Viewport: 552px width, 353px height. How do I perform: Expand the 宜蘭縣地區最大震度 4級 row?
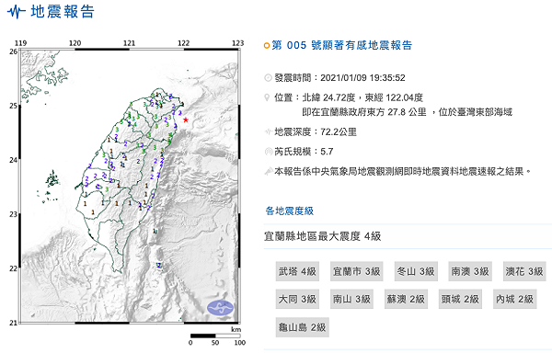(x=408, y=236)
